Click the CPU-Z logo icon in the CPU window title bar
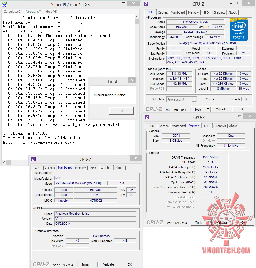This screenshot has height=268, width=256. (146, 4)
